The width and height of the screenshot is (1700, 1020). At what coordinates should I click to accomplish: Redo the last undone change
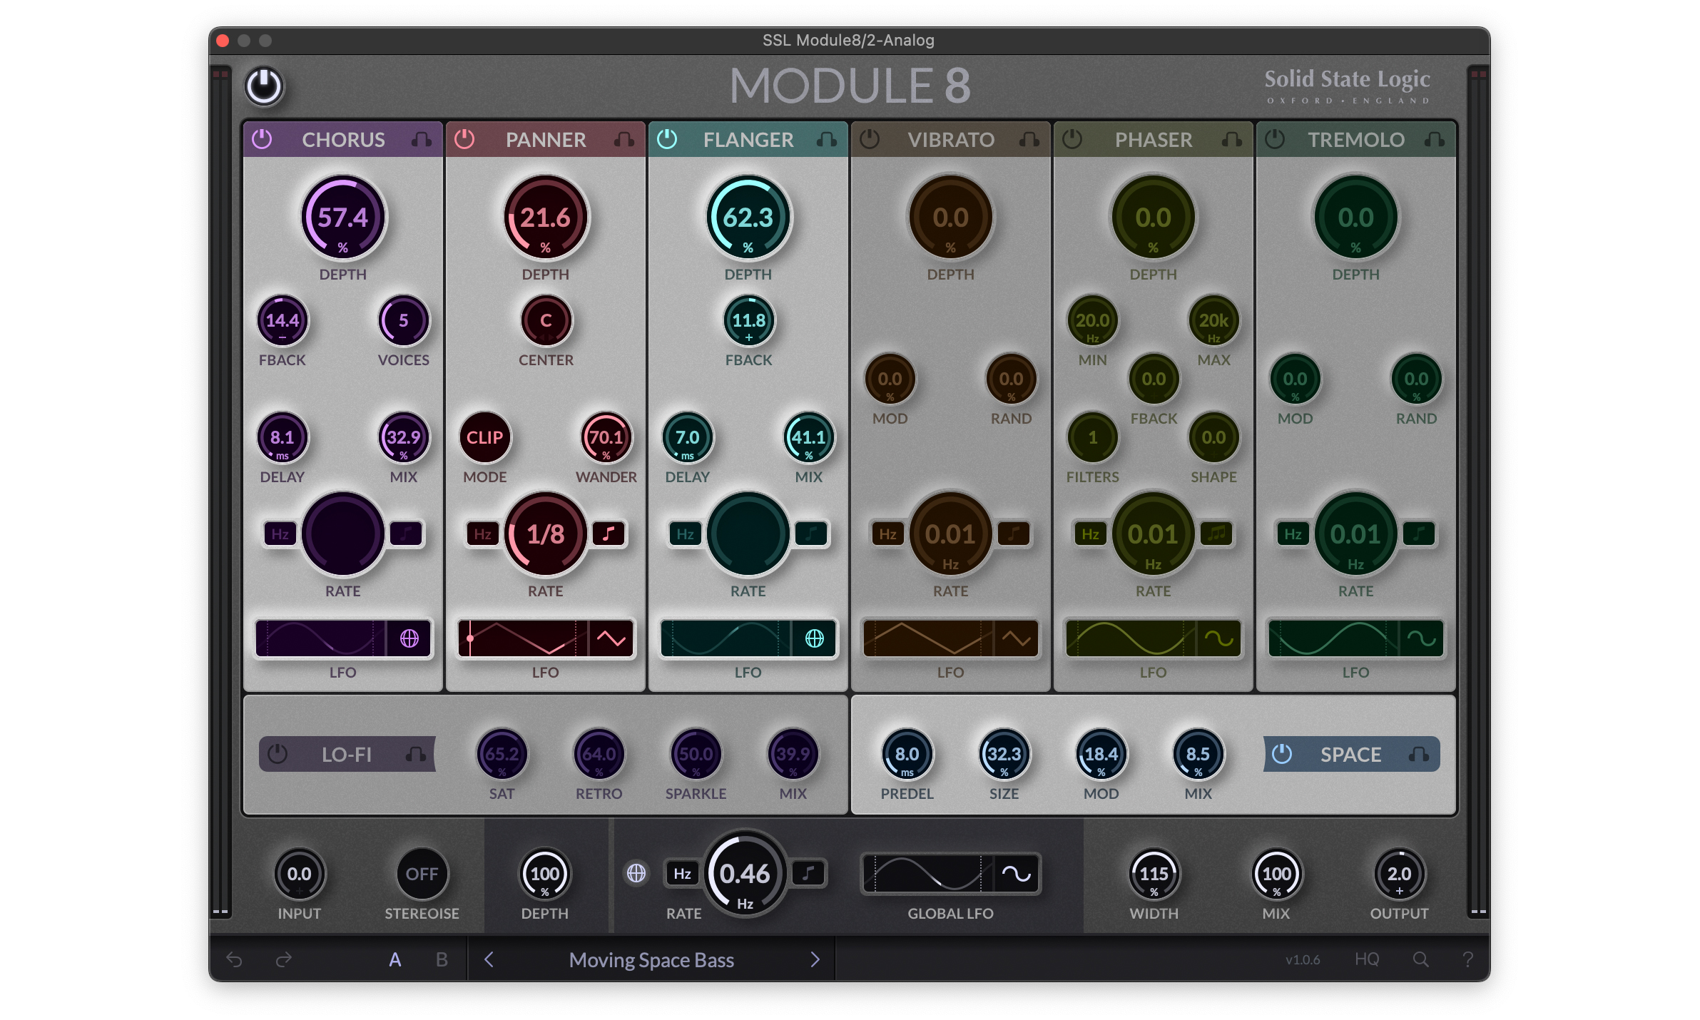point(284,959)
